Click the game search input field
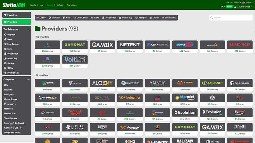 (x=231, y=18)
